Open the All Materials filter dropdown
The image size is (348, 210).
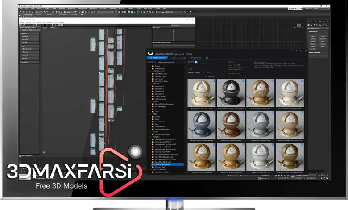pyautogui.click(x=215, y=76)
